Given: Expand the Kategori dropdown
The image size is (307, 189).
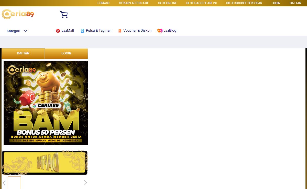Looking at the screenshot, I should [x=14, y=31].
